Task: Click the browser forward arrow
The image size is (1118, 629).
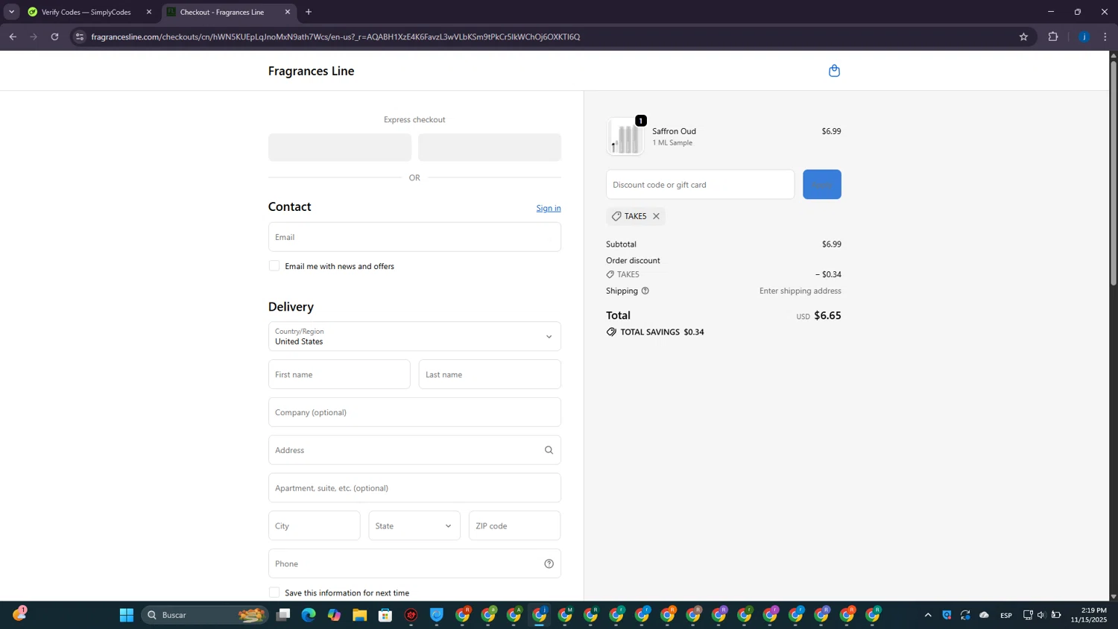Action: (x=34, y=37)
